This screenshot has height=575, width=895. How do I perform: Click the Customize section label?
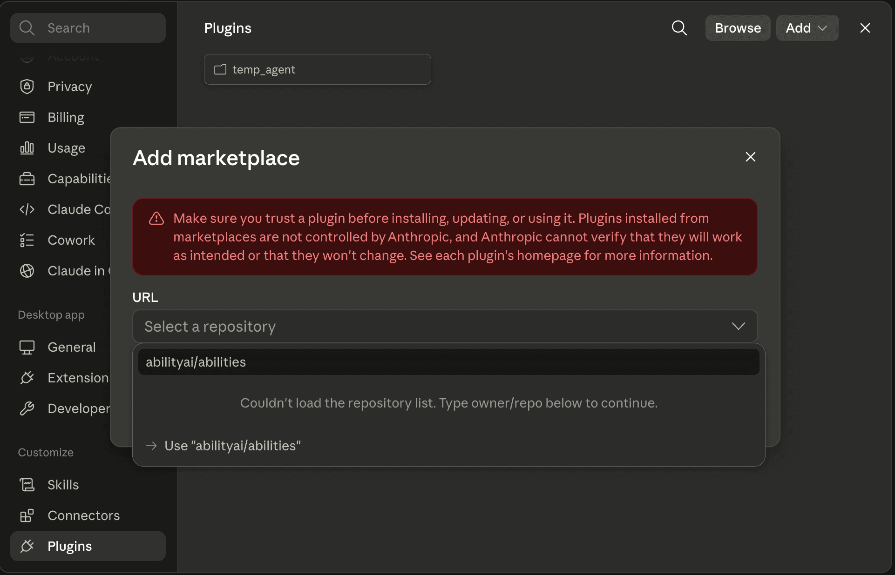[46, 452]
